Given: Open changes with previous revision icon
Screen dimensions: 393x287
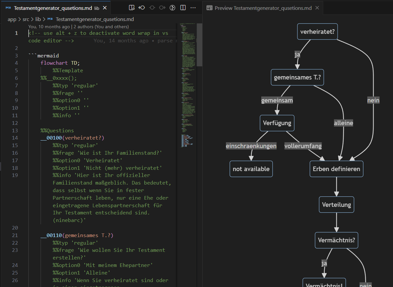Looking at the screenshot, I should tap(142, 8).
